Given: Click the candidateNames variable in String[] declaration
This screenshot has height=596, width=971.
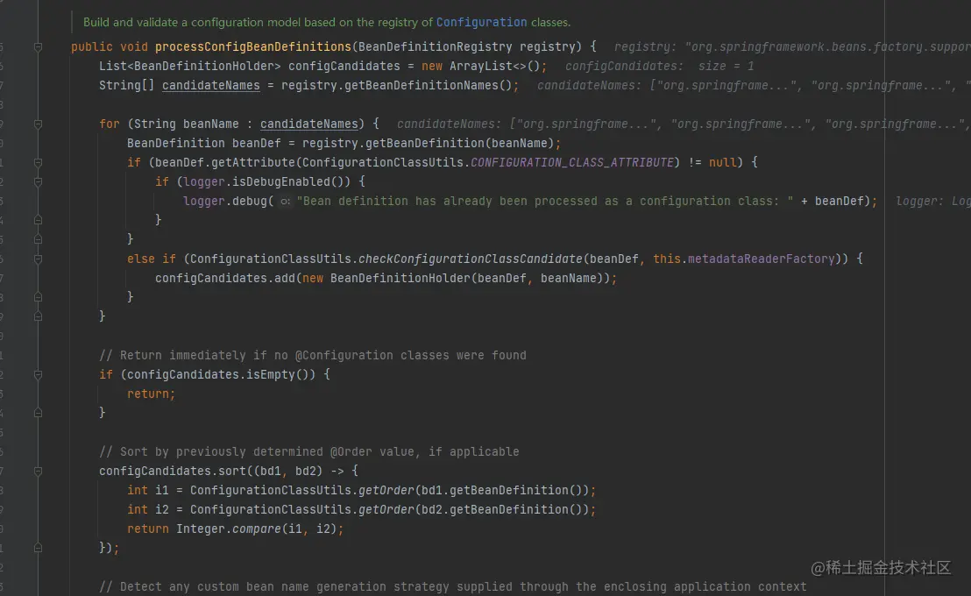Looking at the screenshot, I should [210, 86].
